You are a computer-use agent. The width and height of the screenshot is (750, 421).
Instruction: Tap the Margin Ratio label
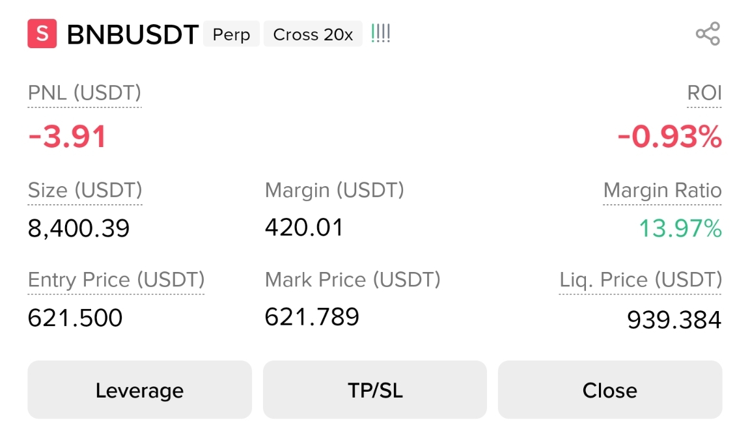pos(662,191)
